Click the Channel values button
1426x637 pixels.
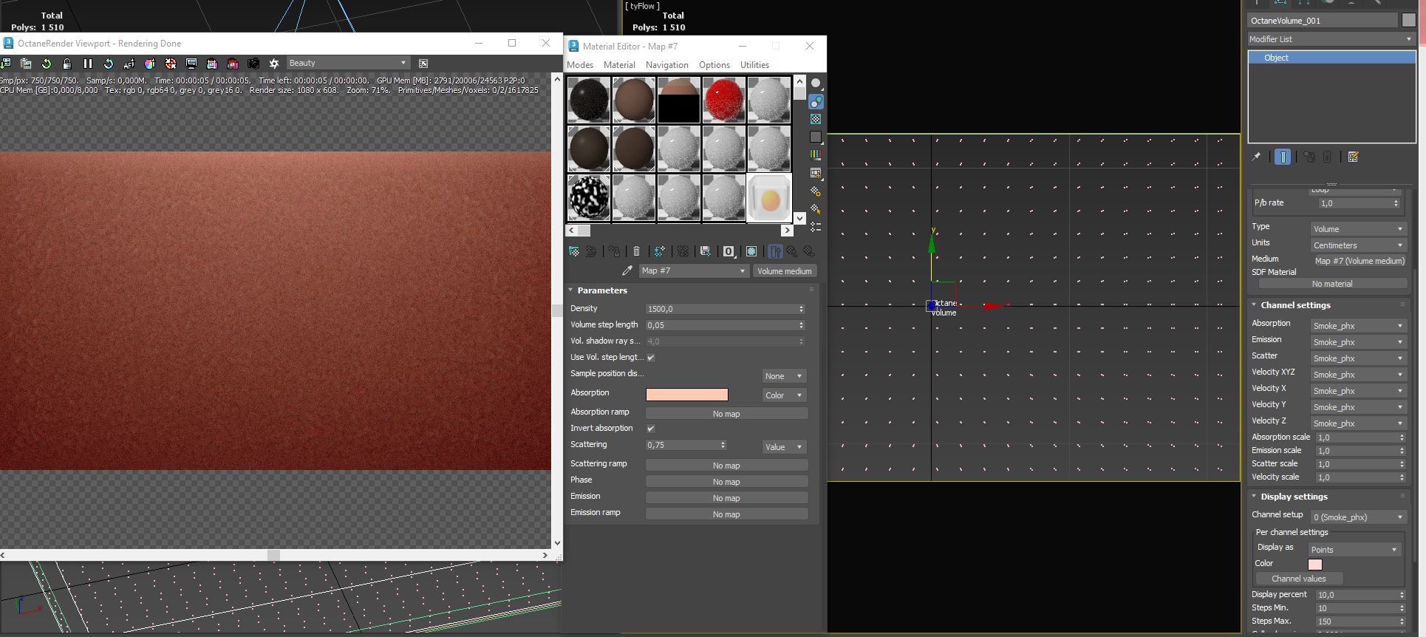(x=1298, y=579)
